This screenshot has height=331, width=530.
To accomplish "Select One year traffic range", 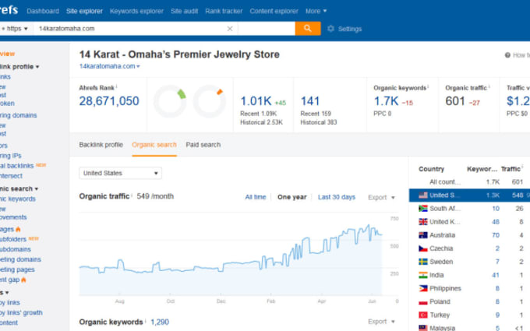I will point(292,197).
